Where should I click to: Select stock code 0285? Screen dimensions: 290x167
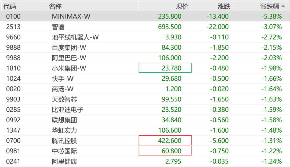13,110
